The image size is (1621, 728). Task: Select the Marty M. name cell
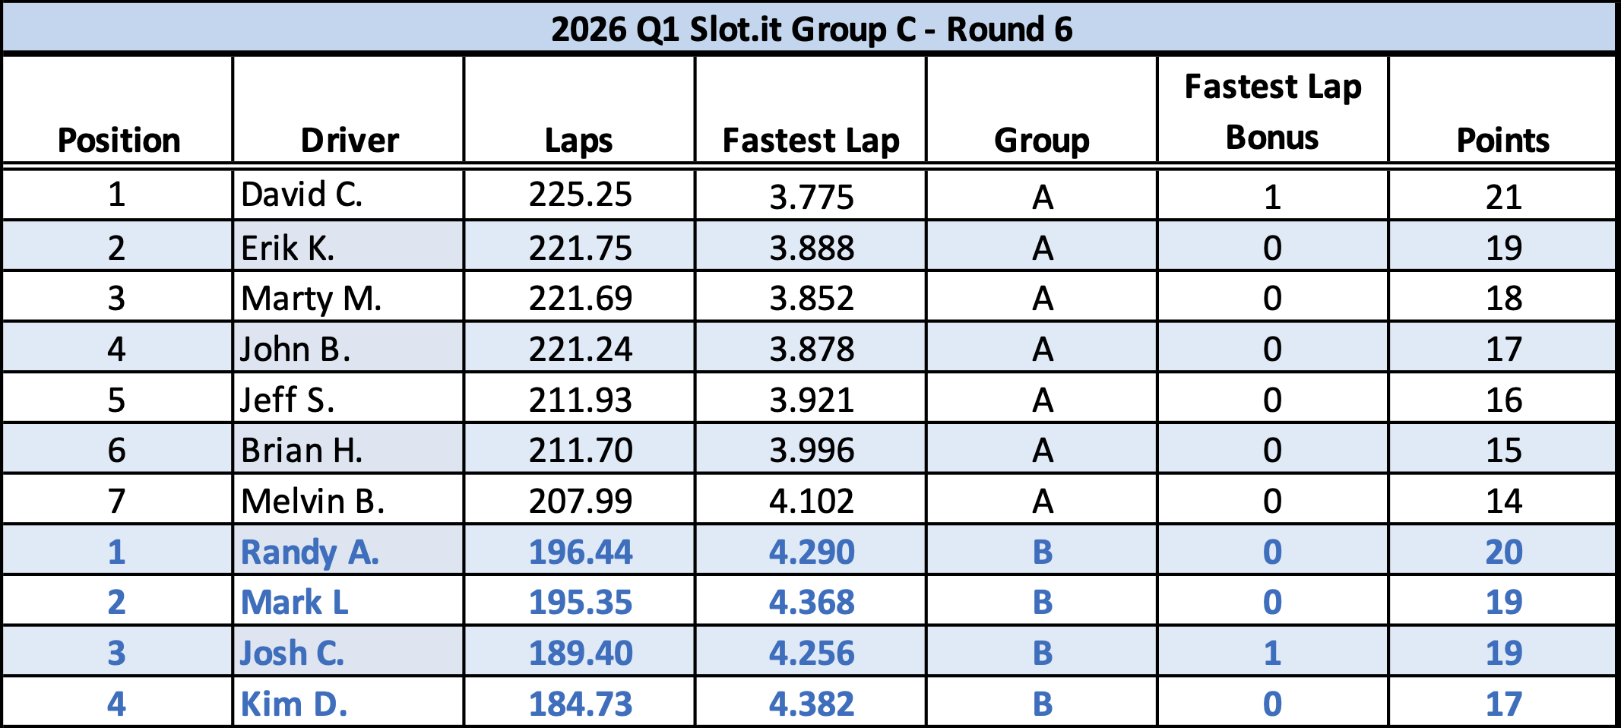311,299
